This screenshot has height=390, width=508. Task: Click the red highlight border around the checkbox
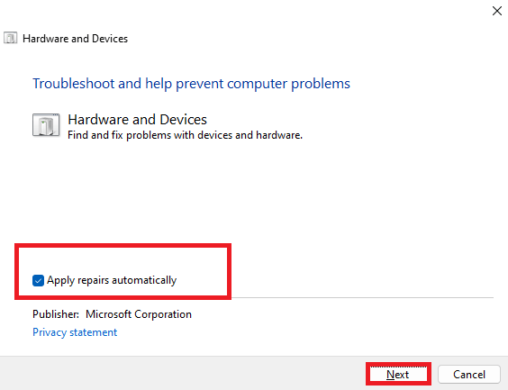click(122, 246)
